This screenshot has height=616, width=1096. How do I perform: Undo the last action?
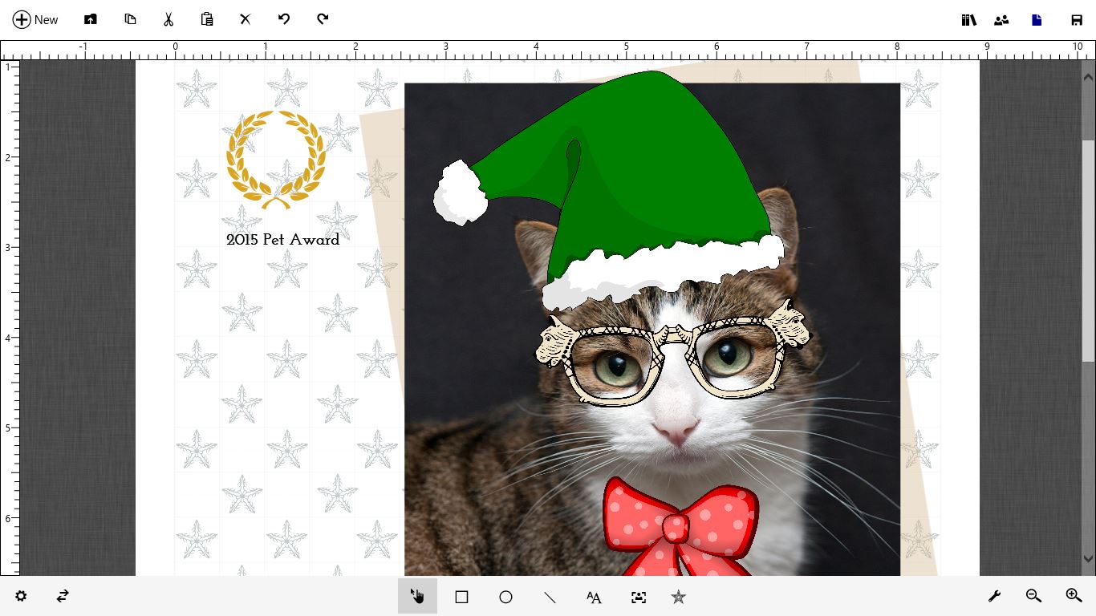[284, 19]
